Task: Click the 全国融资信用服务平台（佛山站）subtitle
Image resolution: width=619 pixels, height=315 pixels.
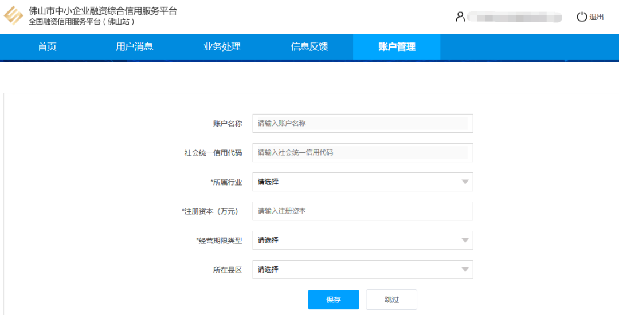Action: point(82,22)
